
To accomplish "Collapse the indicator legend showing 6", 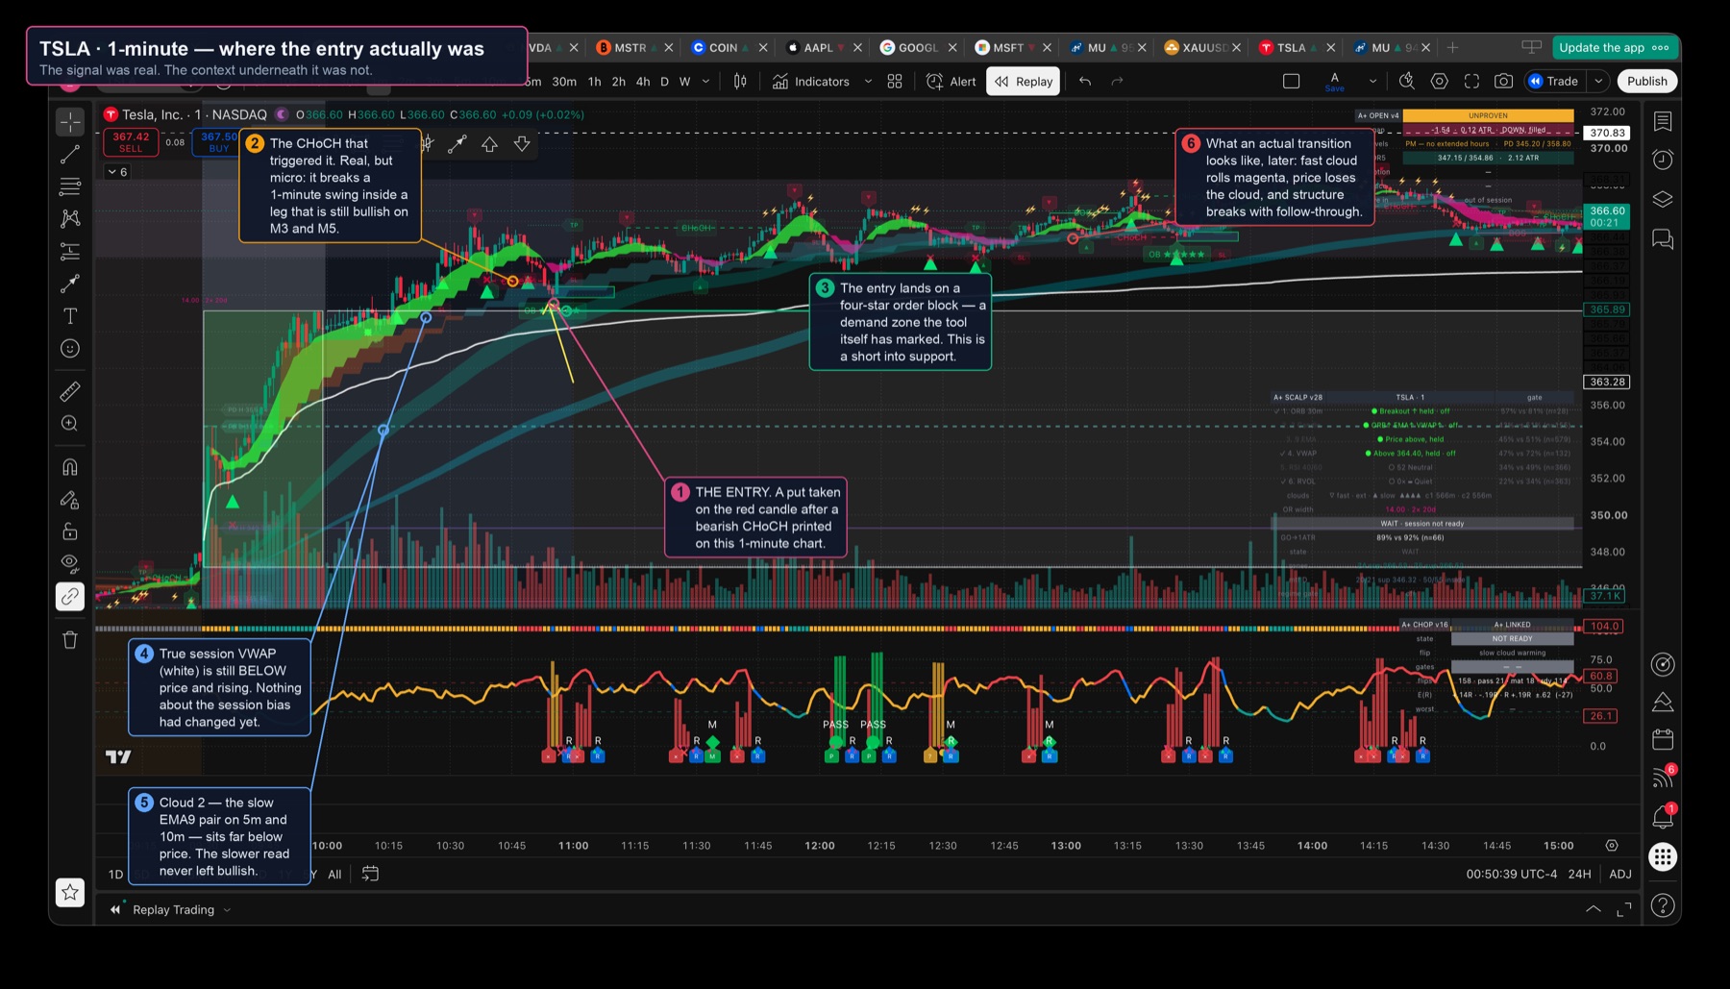I will pos(117,172).
